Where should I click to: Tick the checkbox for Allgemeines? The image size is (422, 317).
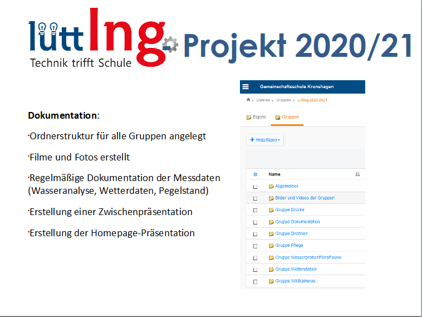pos(255,187)
